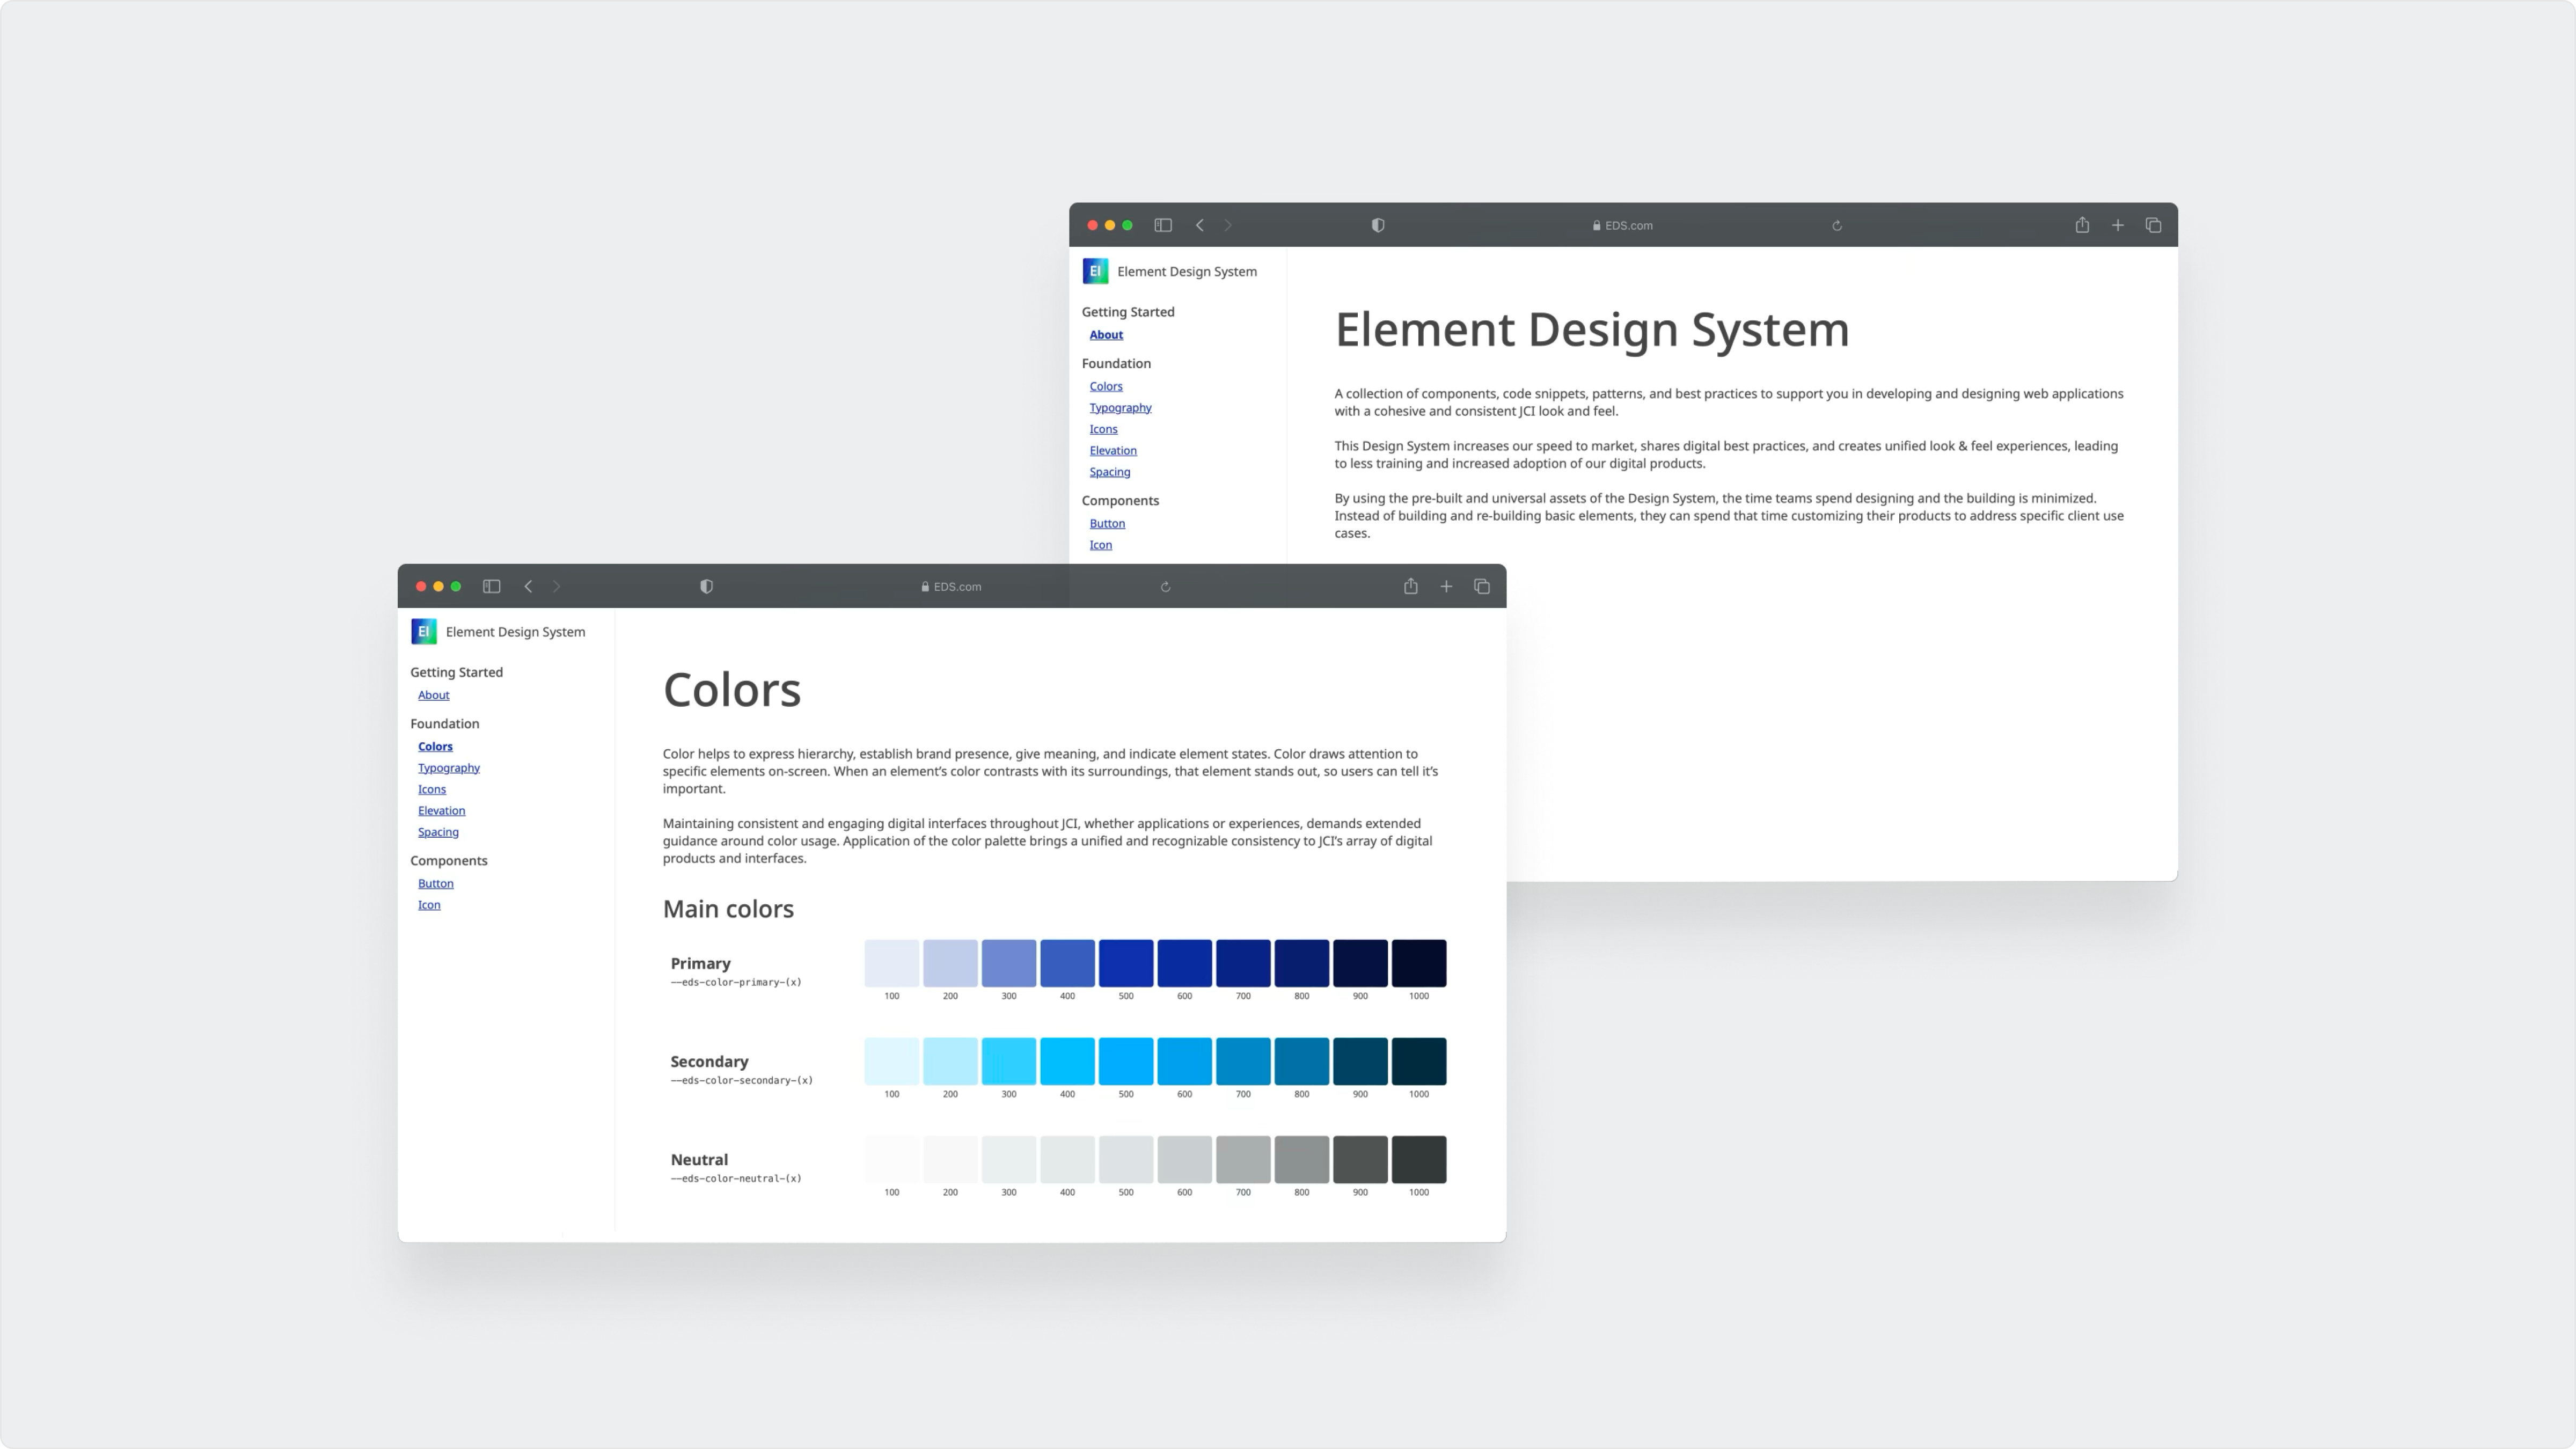This screenshot has width=2576, height=1449.
Task: Click back arrow in front Colors window
Action: (x=528, y=586)
